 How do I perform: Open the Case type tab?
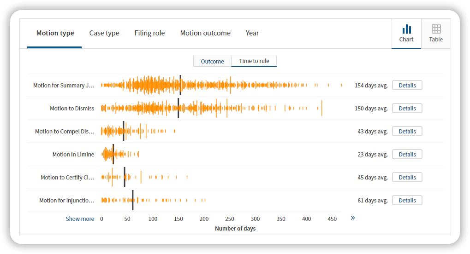coord(104,33)
